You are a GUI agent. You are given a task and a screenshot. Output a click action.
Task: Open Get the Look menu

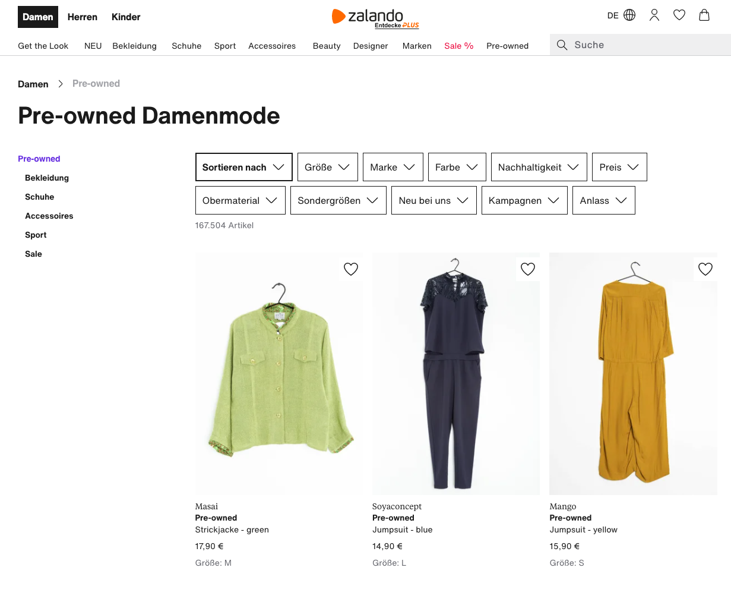[43, 46]
